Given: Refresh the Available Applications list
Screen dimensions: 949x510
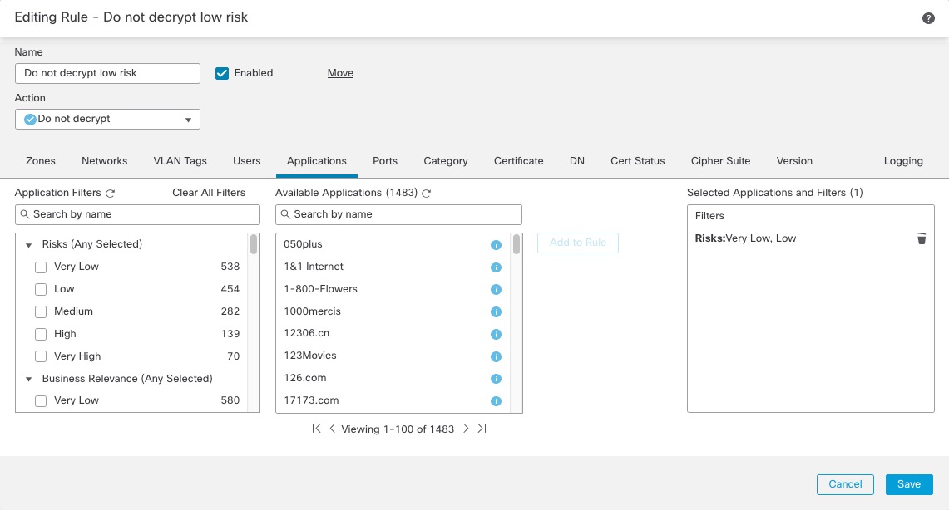Looking at the screenshot, I should 427,192.
